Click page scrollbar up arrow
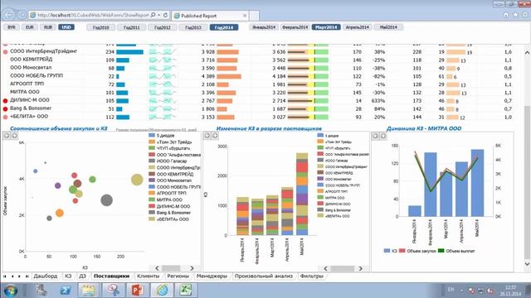This screenshot has width=531, height=298. tap(527, 52)
